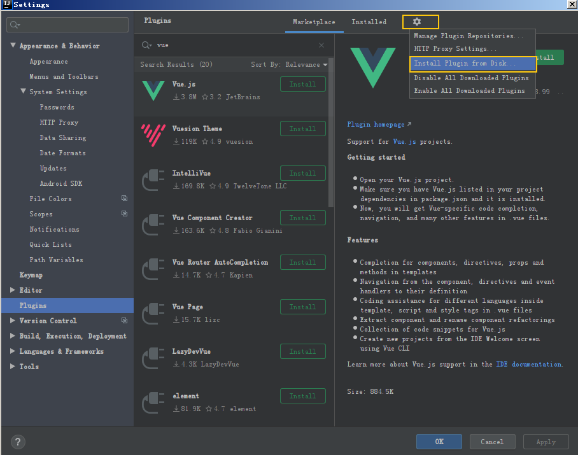Click the Cancel button
Image resolution: width=578 pixels, height=455 pixels.
point(492,442)
